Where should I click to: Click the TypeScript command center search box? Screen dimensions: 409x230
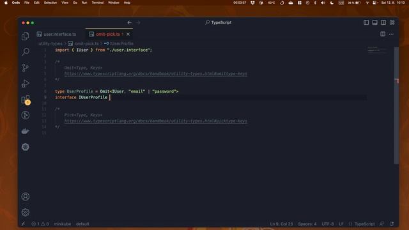tap(219, 23)
